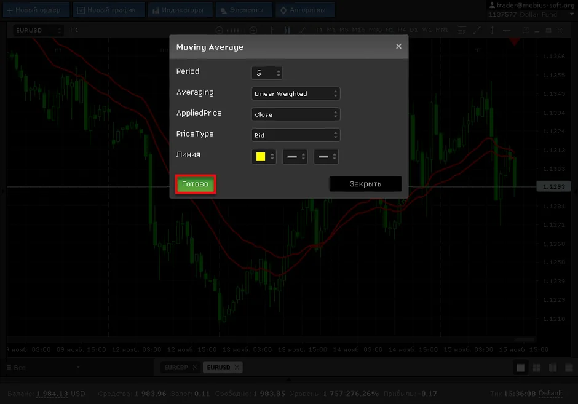Close the EURUSD chart tab

(237, 367)
